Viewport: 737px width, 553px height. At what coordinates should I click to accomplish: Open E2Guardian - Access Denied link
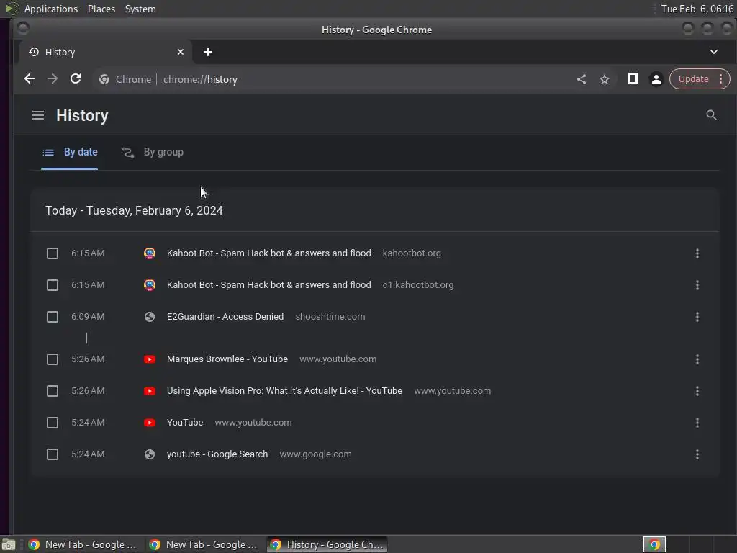[x=225, y=317]
